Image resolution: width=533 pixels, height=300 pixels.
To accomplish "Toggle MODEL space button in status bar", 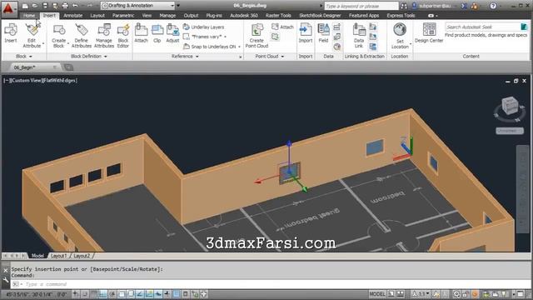I will 377,294.
